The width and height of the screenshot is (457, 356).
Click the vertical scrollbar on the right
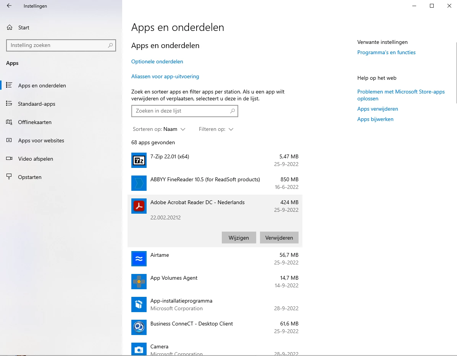coord(456,73)
